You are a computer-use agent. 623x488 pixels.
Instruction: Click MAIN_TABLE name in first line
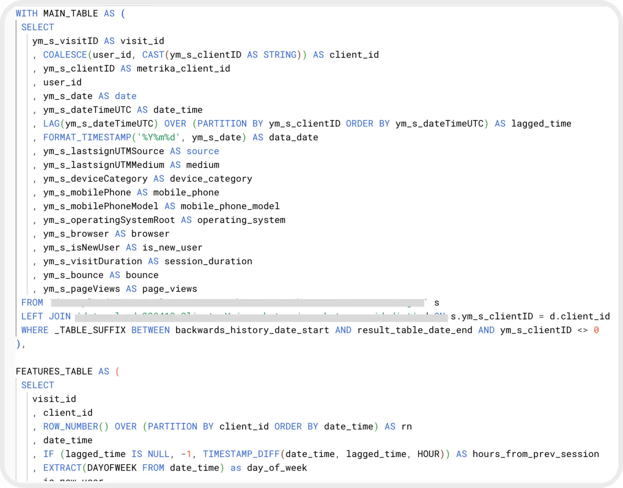[x=70, y=14]
